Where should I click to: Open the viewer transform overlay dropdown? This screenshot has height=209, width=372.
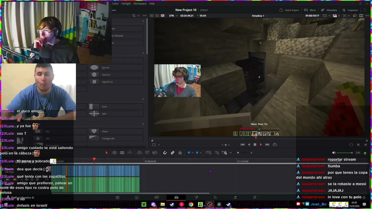[159, 145]
